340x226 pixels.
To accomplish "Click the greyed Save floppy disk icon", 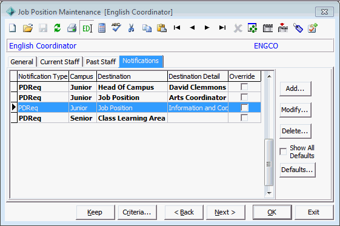I will (43, 28).
